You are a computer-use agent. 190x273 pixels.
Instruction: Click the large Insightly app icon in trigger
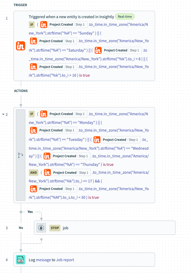pos(21,46)
